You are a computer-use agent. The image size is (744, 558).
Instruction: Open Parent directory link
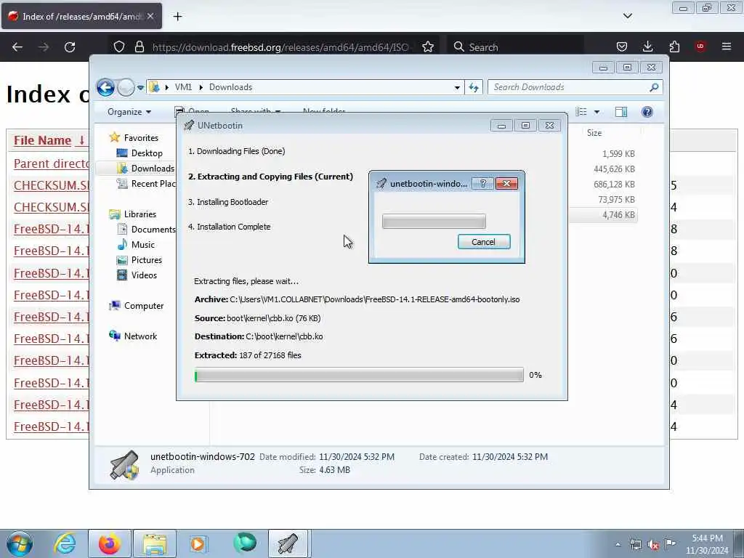point(52,163)
